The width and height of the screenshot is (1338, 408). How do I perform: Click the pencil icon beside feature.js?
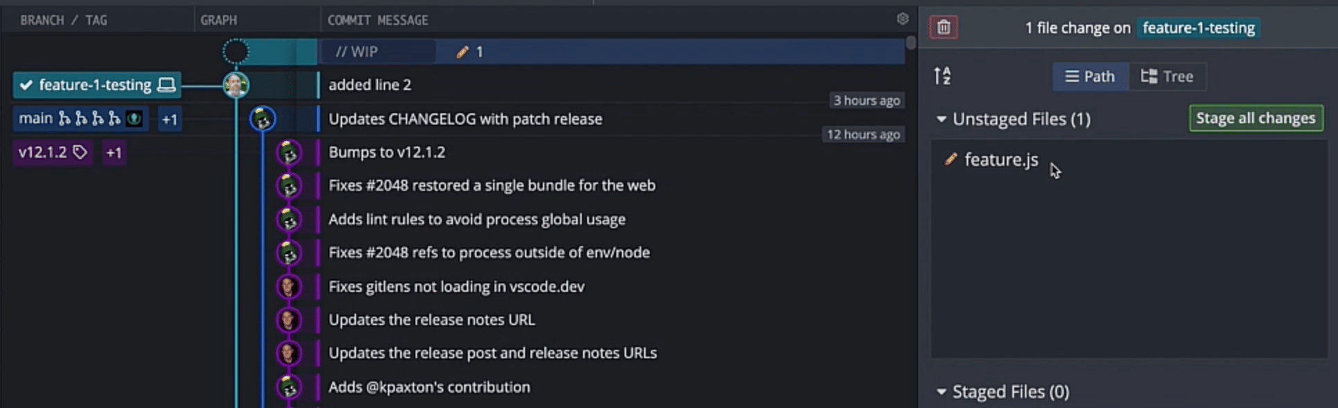click(951, 160)
